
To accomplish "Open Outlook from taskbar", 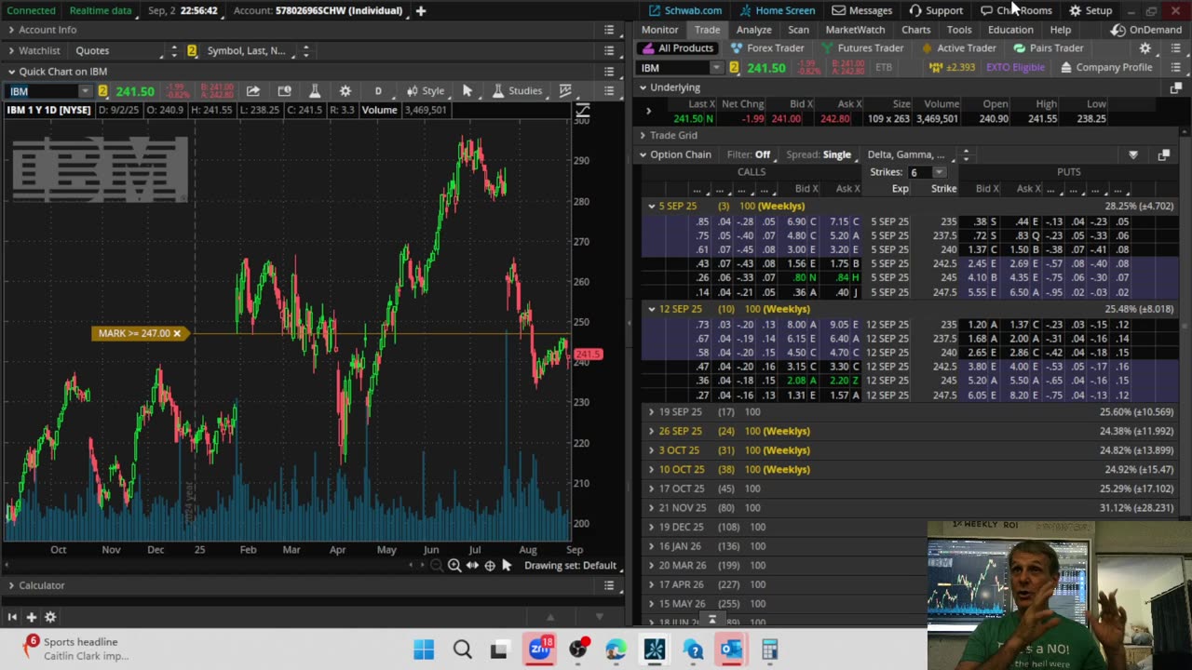I will [731, 649].
